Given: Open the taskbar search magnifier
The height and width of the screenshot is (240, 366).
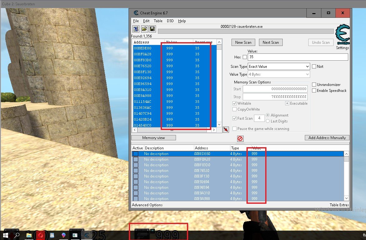Looking at the screenshot, I should tap(17, 235).
